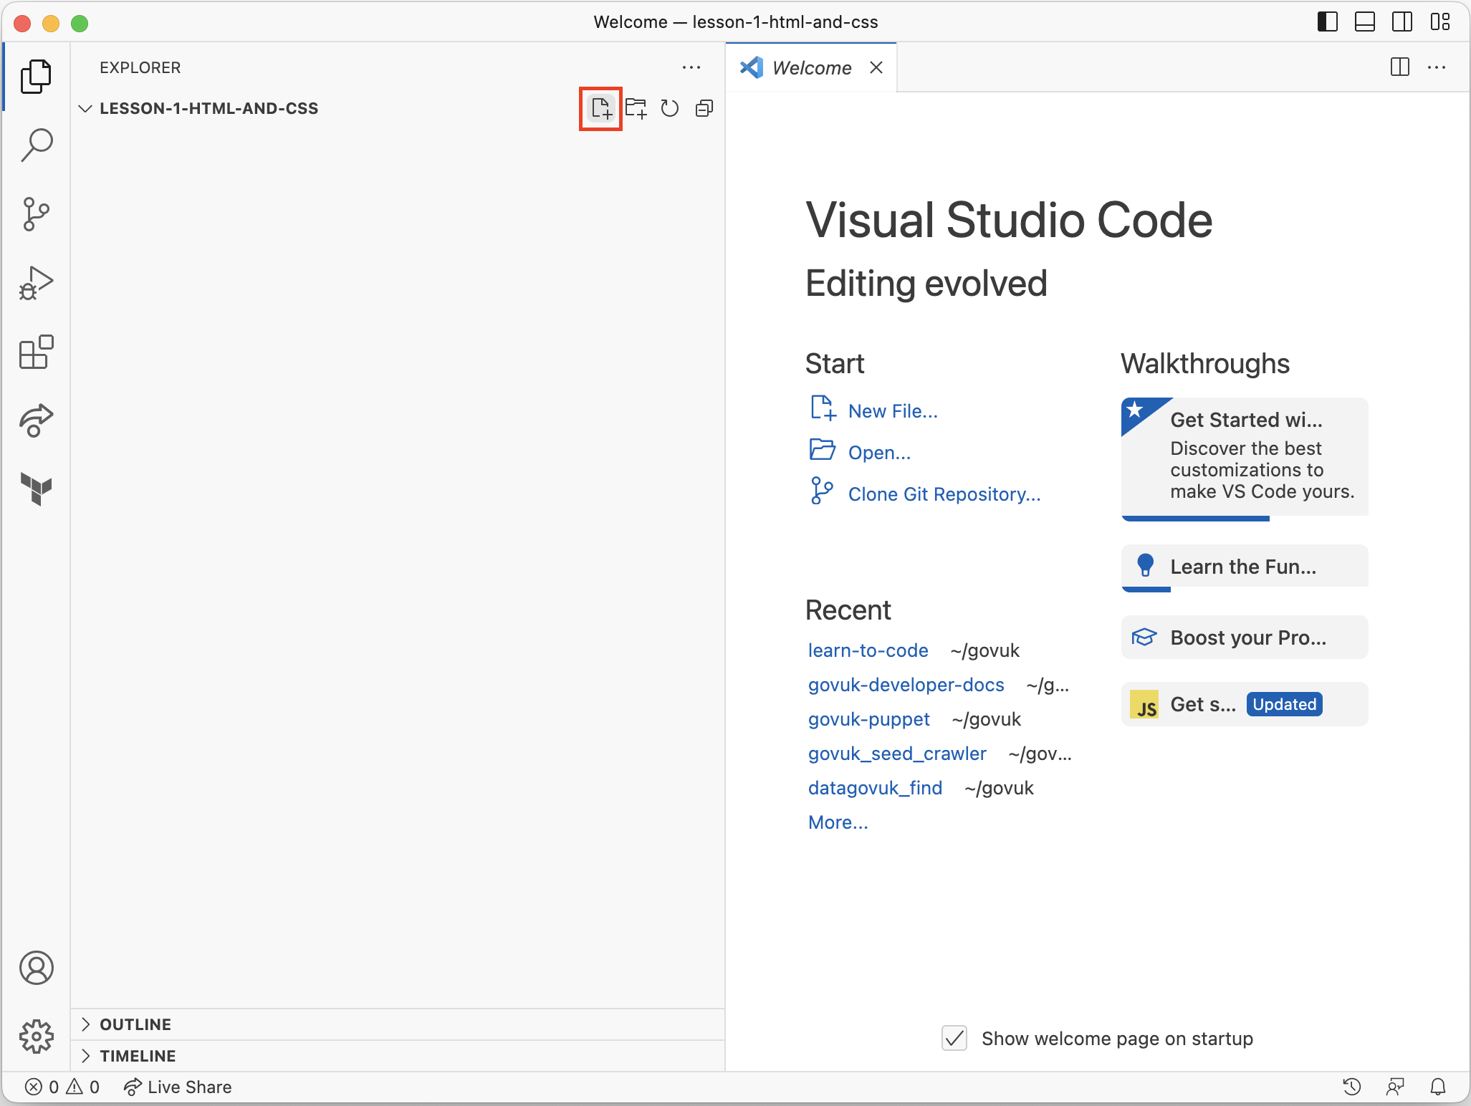Click the New Folder icon in Explorer
1471x1106 pixels.
coord(636,108)
